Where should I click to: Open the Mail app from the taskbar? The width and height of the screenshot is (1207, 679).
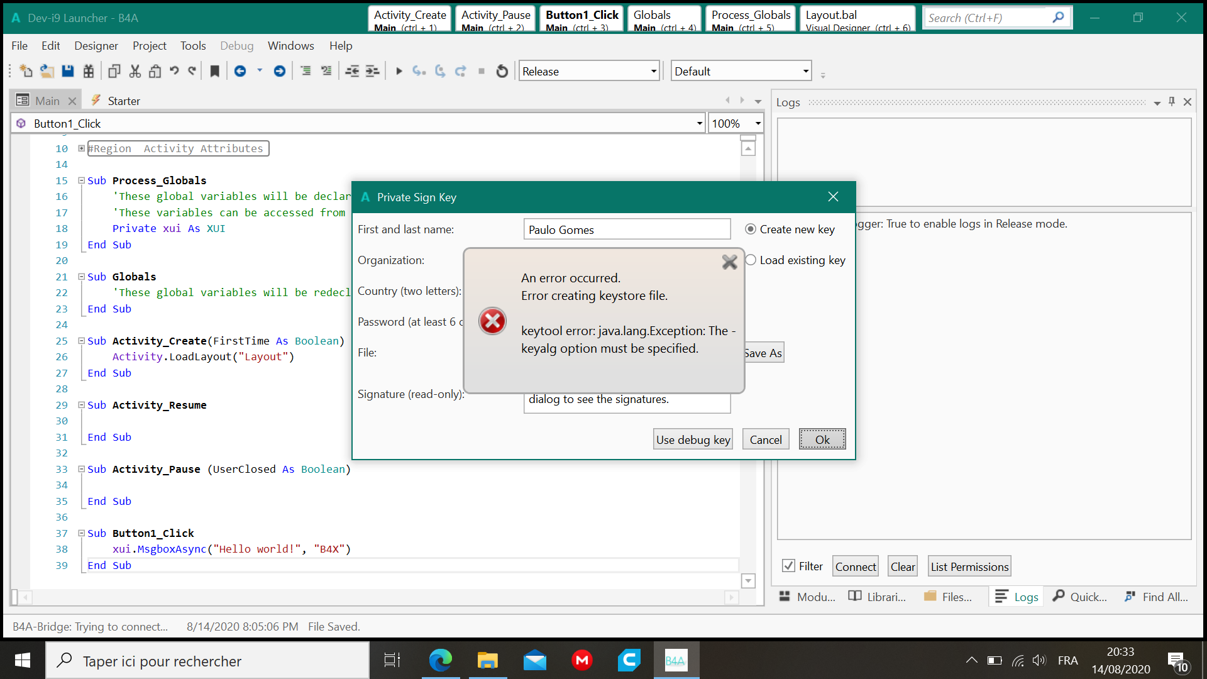[x=535, y=660]
